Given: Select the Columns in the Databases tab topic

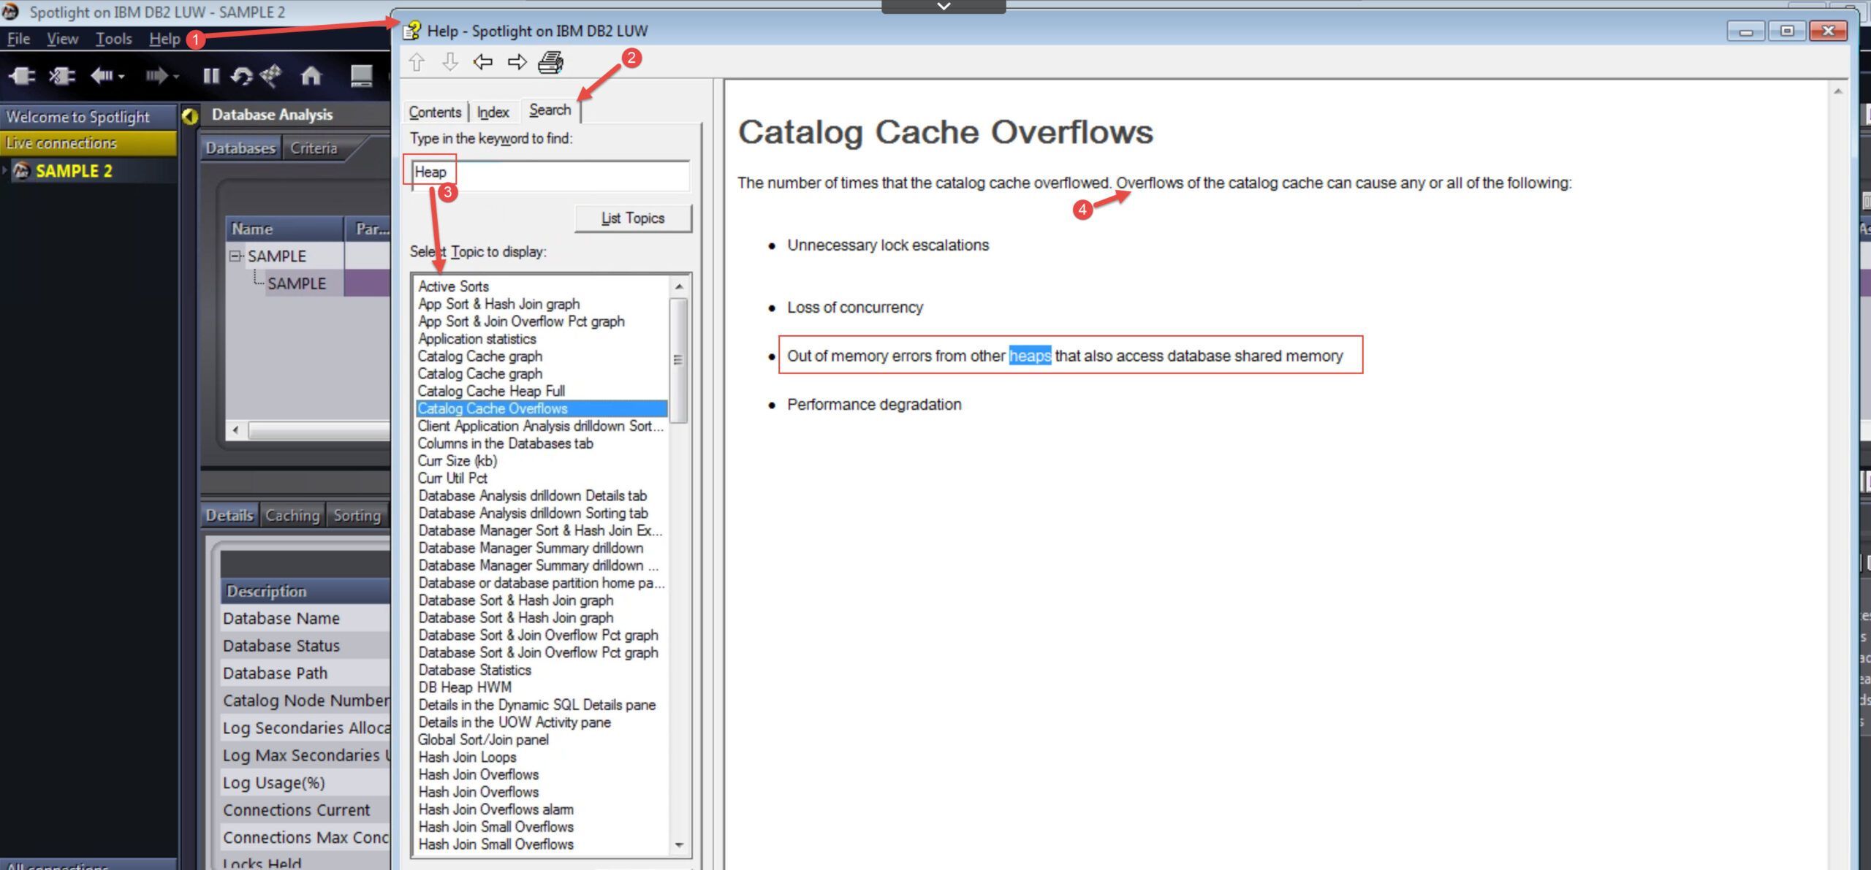Looking at the screenshot, I should (x=505, y=443).
